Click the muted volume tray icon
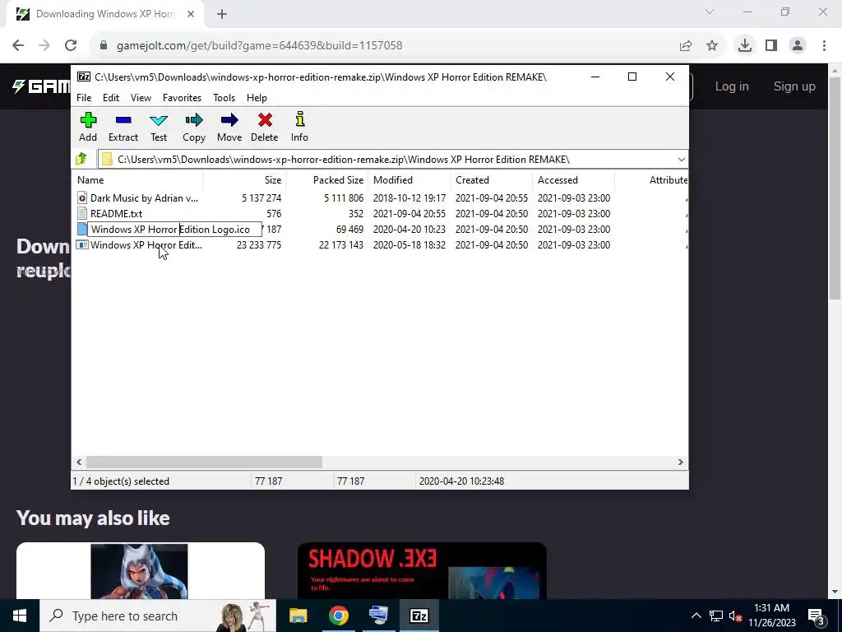842x632 pixels. pyautogui.click(x=736, y=616)
